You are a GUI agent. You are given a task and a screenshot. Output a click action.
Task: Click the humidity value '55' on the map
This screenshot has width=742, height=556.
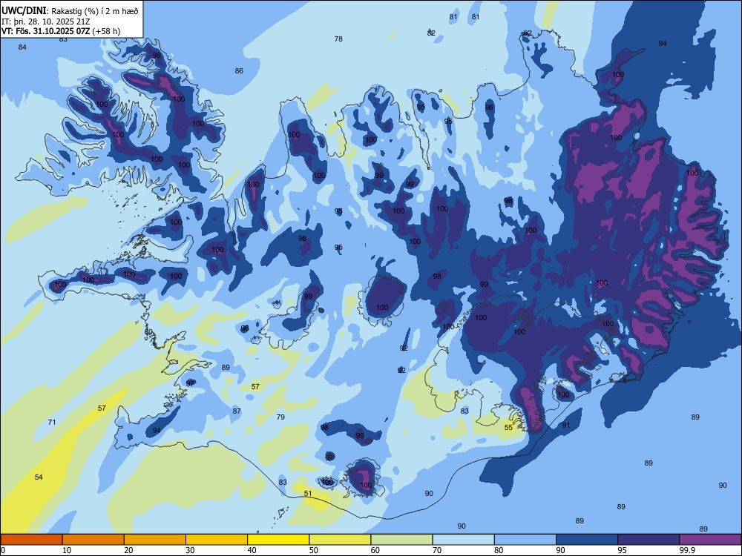(508, 428)
